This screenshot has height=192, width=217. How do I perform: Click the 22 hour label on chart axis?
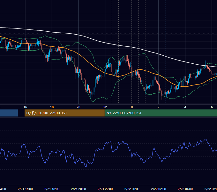coord(105,107)
